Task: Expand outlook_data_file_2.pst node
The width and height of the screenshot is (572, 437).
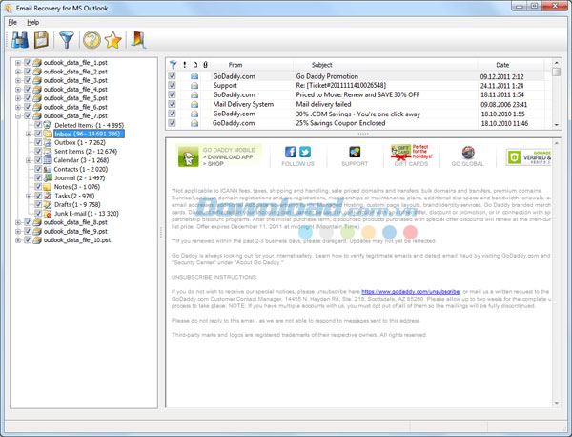Action: (18, 72)
